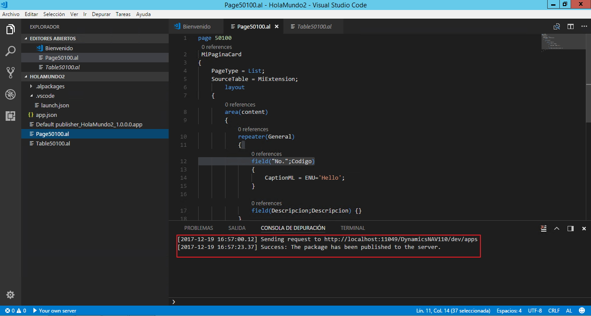
Task: Close the Page50100.al editor tab
Action: pyautogui.click(x=277, y=27)
